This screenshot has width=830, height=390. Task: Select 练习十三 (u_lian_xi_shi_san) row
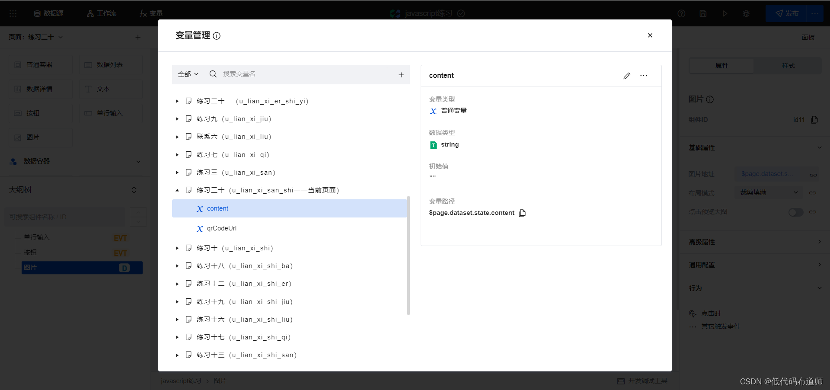click(x=289, y=355)
